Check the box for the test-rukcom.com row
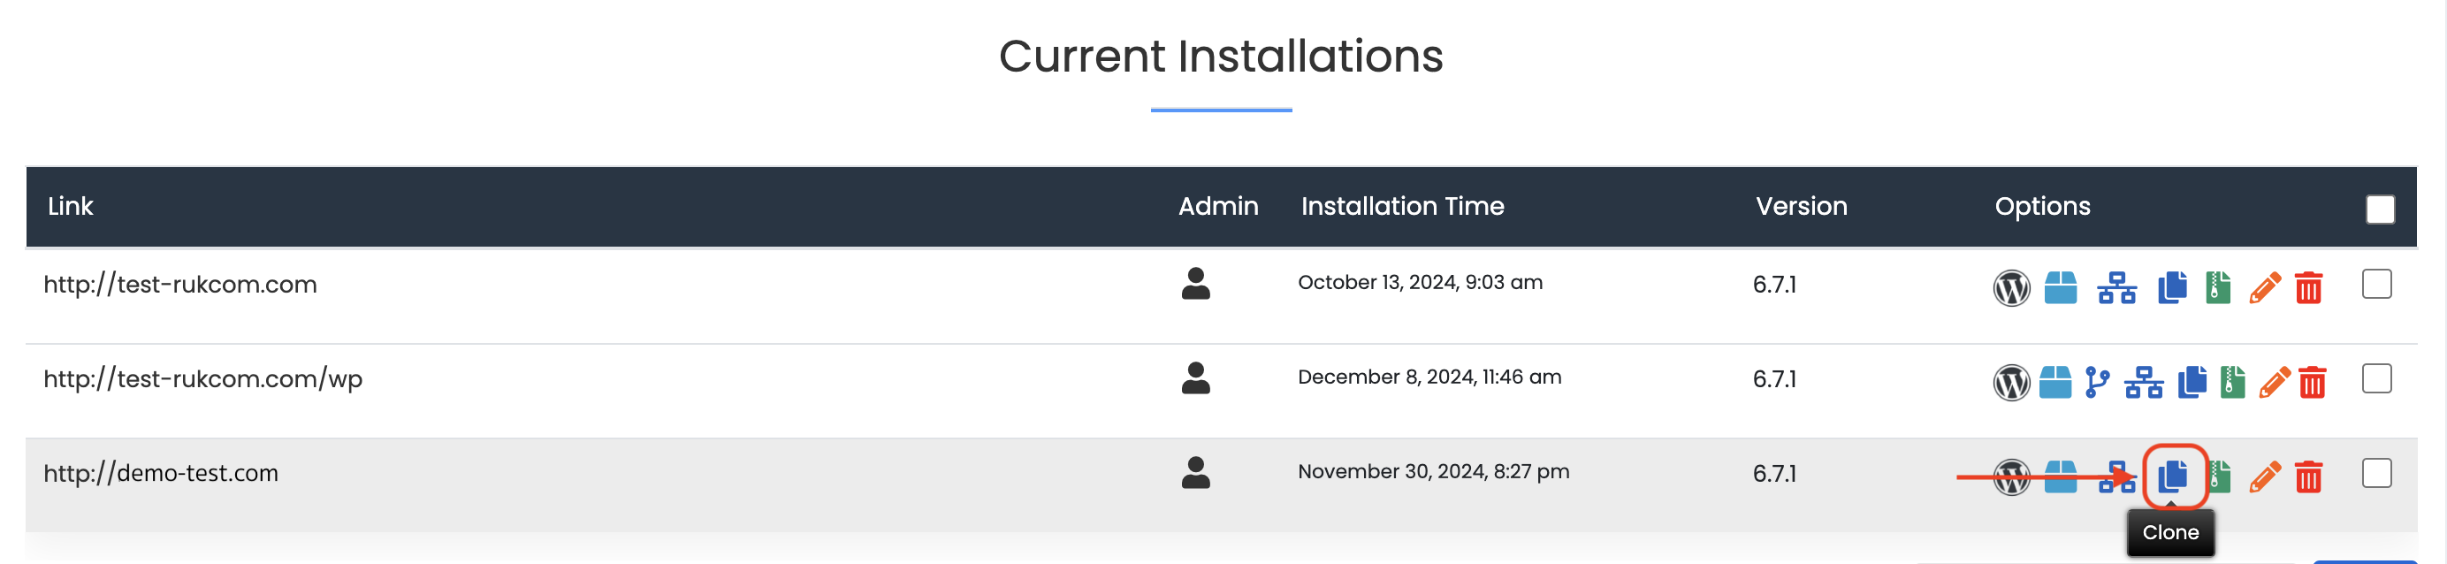This screenshot has width=2447, height=564. click(2375, 284)
